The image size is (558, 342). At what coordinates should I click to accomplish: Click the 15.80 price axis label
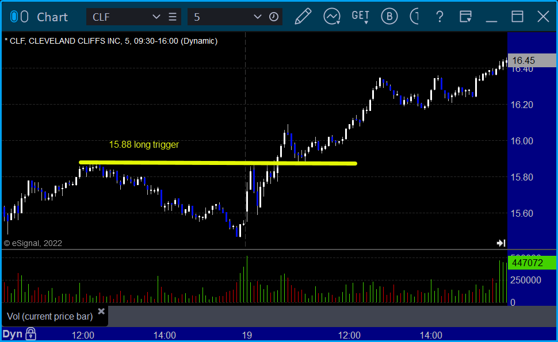tap(522, 178)
